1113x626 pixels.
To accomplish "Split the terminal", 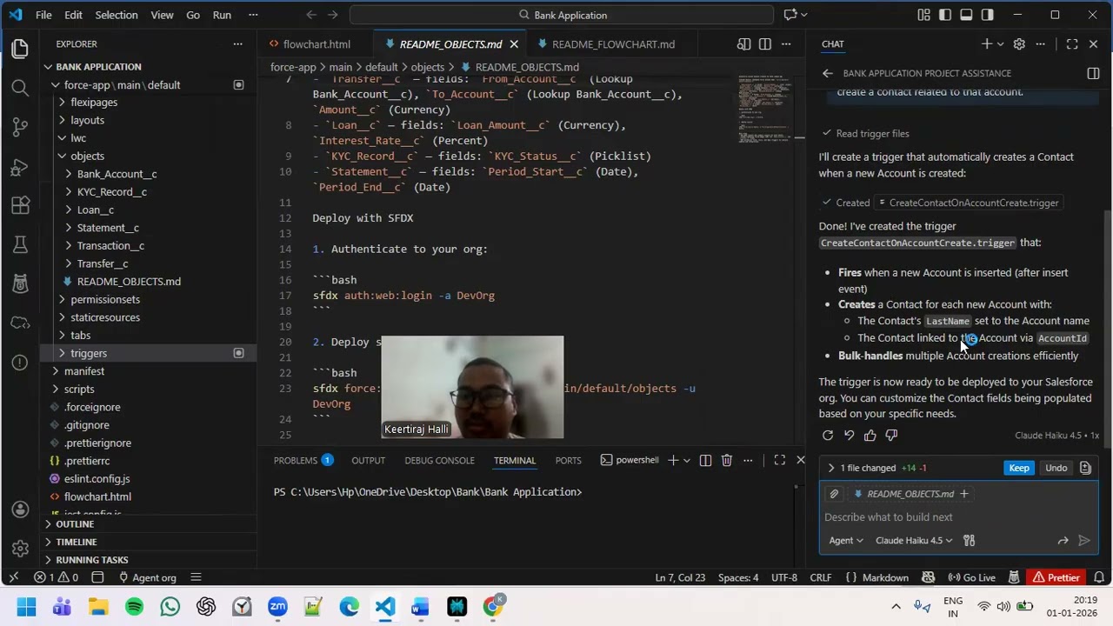I will [x=705, y=460].
